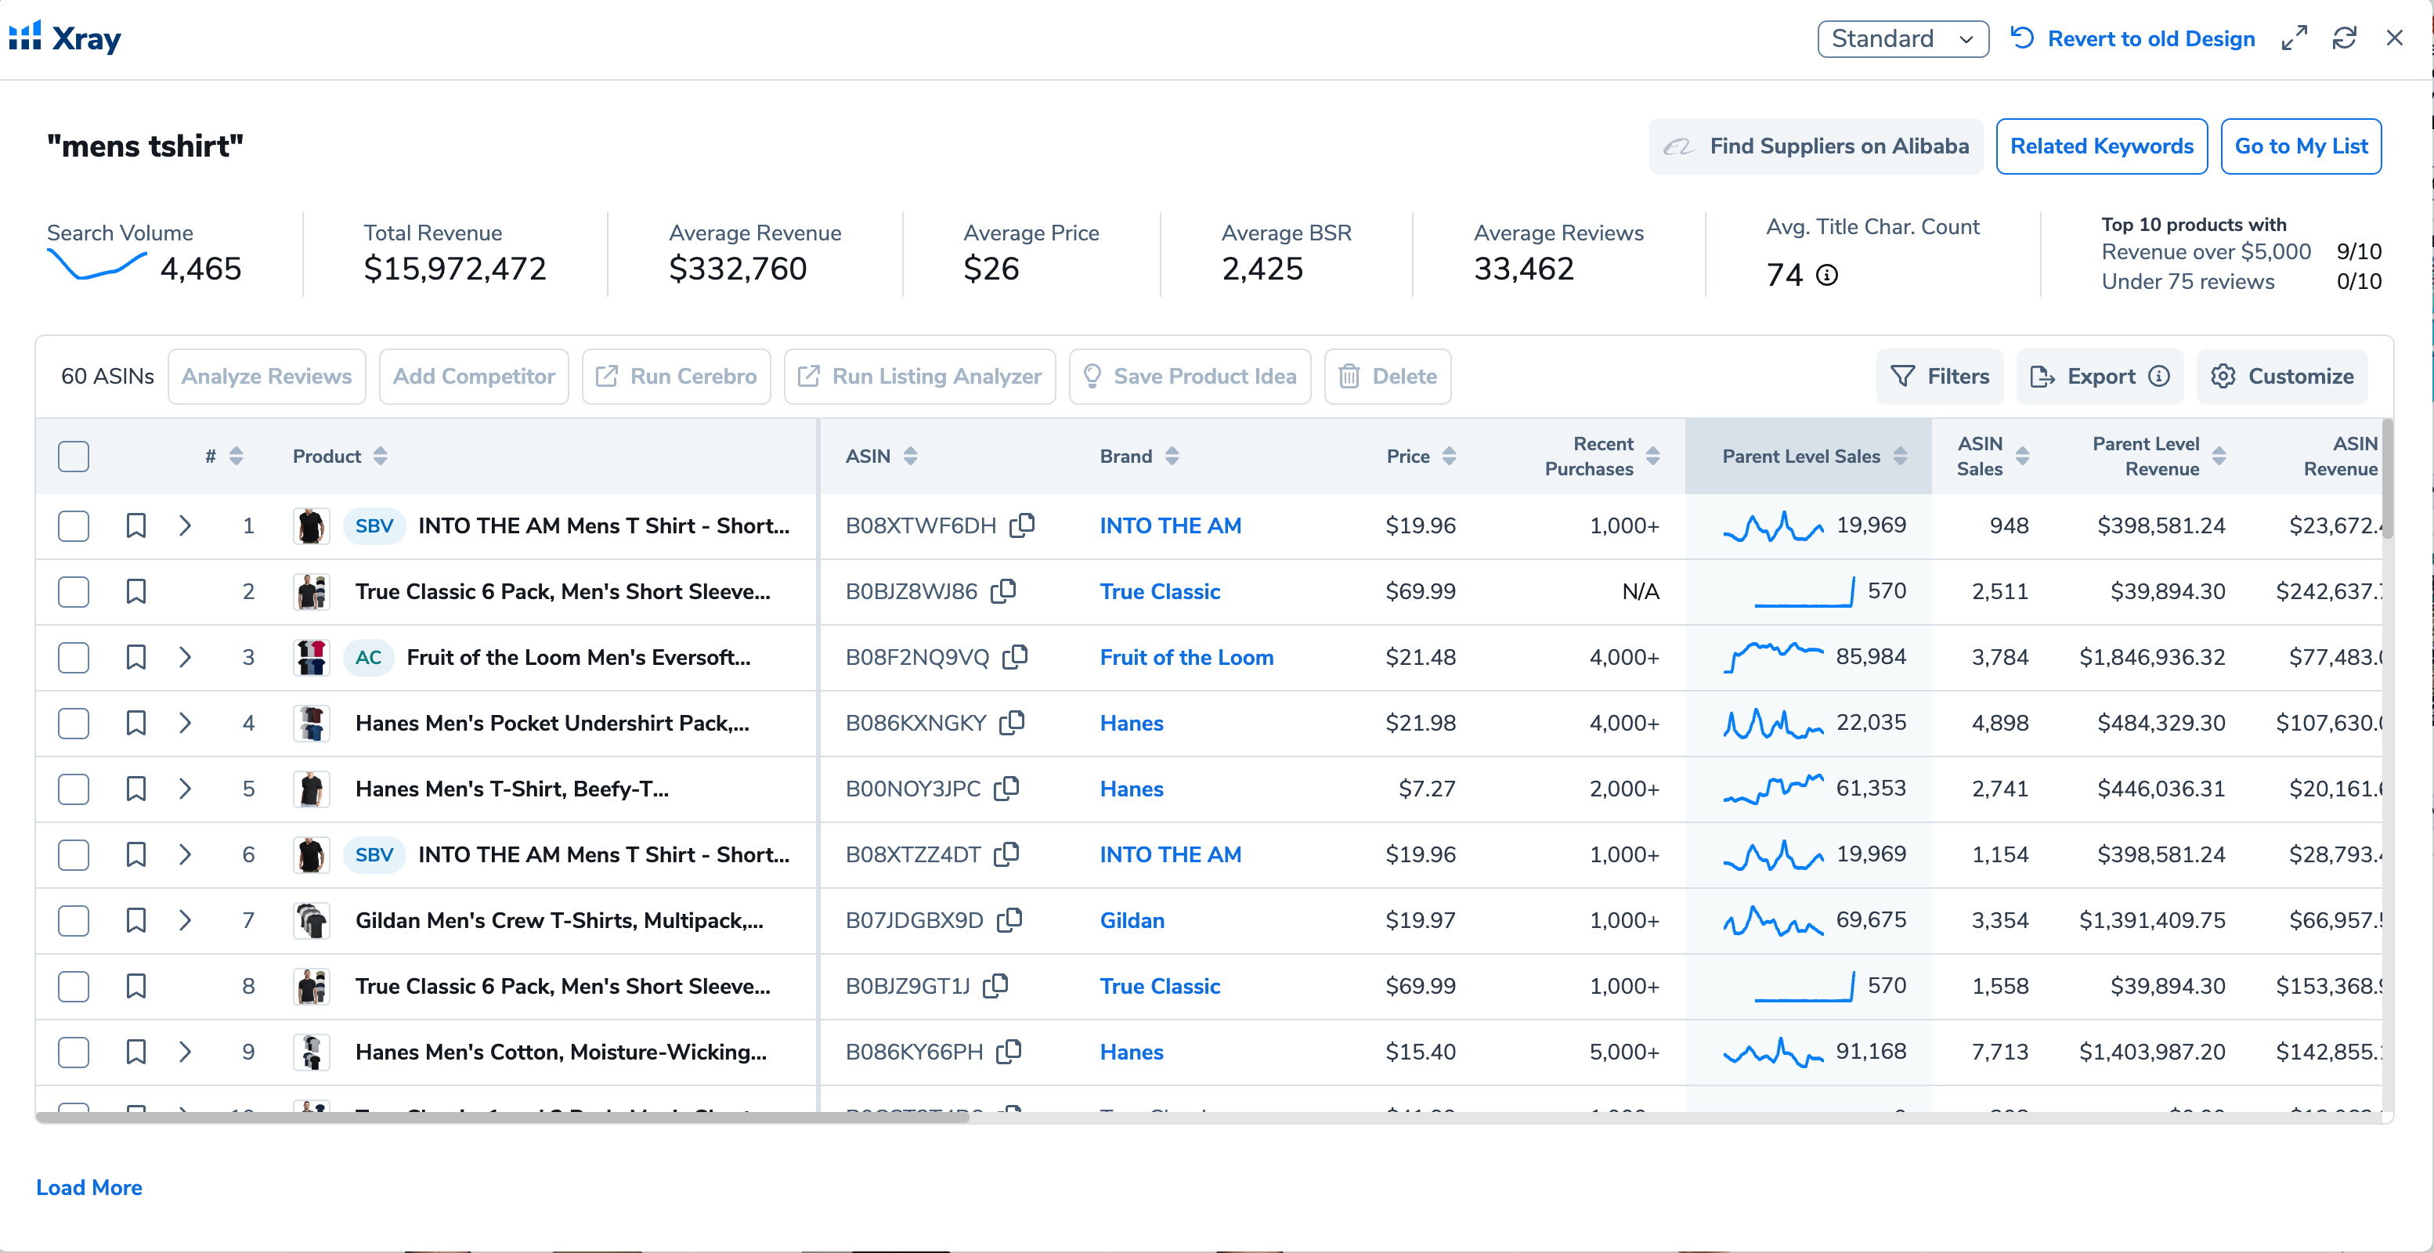Screen dimensions: 2434x1253
Task: Check Hanes Beefy-T row checkbox
Action: 74,788
